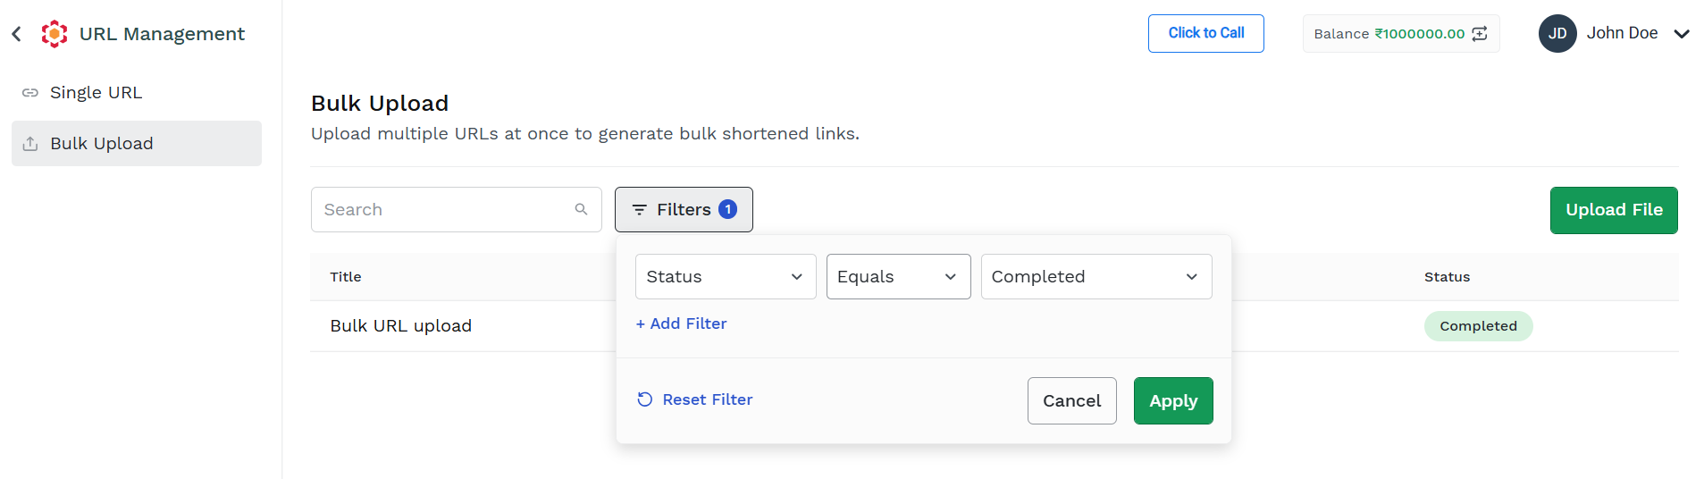Click the Upload File button

pos(1614,210)
